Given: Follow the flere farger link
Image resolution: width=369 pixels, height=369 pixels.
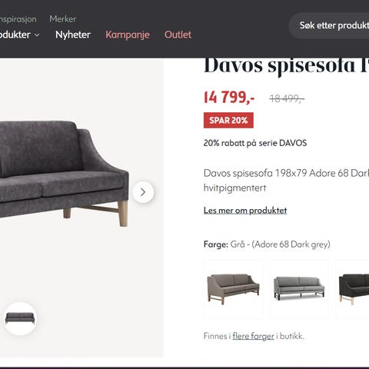Looking at the screenshot, I should pos(254,336).
